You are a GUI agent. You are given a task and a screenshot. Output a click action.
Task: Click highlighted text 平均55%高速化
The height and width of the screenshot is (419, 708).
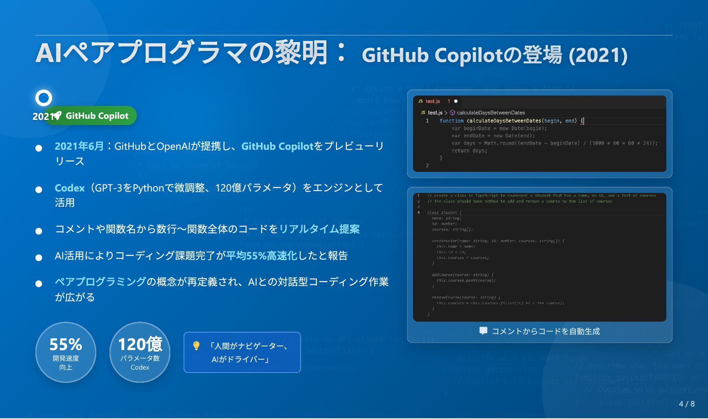tap(261, 256)
